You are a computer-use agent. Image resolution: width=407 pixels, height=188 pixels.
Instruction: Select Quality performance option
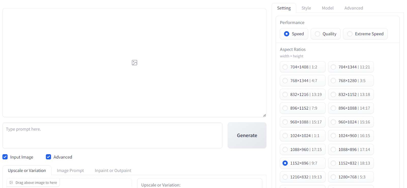click(x=325, y=34)
